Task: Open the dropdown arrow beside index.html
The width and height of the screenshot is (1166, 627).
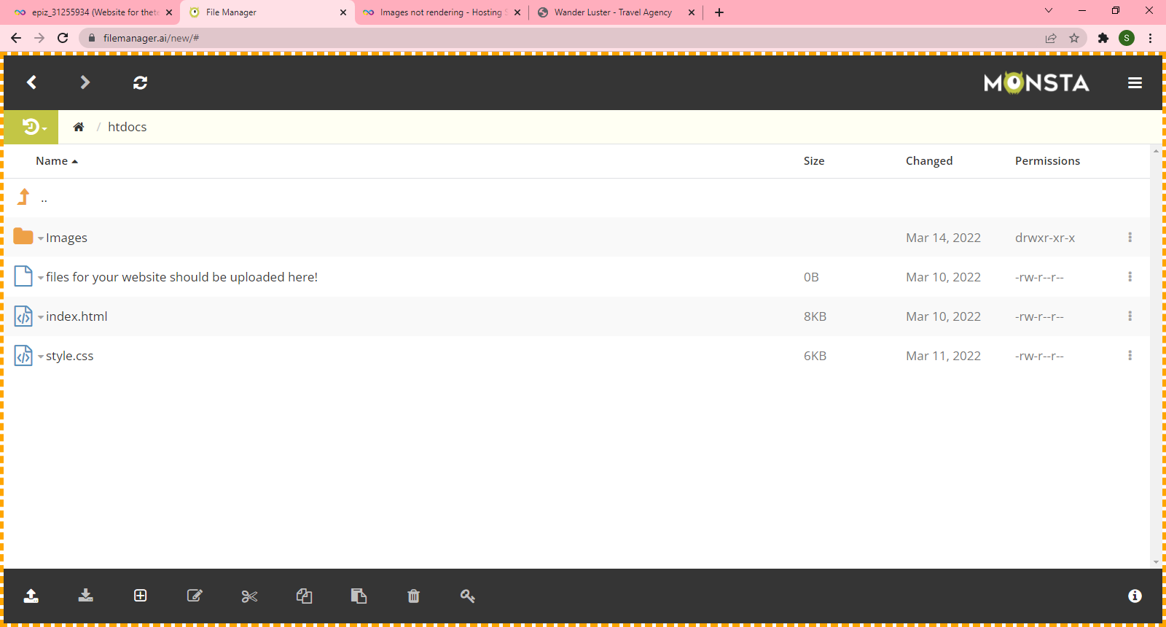Action: [x=41, y=317]
